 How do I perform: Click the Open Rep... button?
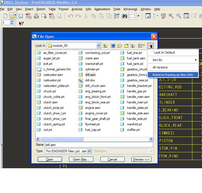click(81, 159)
